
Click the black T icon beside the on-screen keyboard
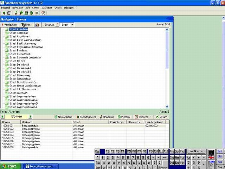[211, 152]
